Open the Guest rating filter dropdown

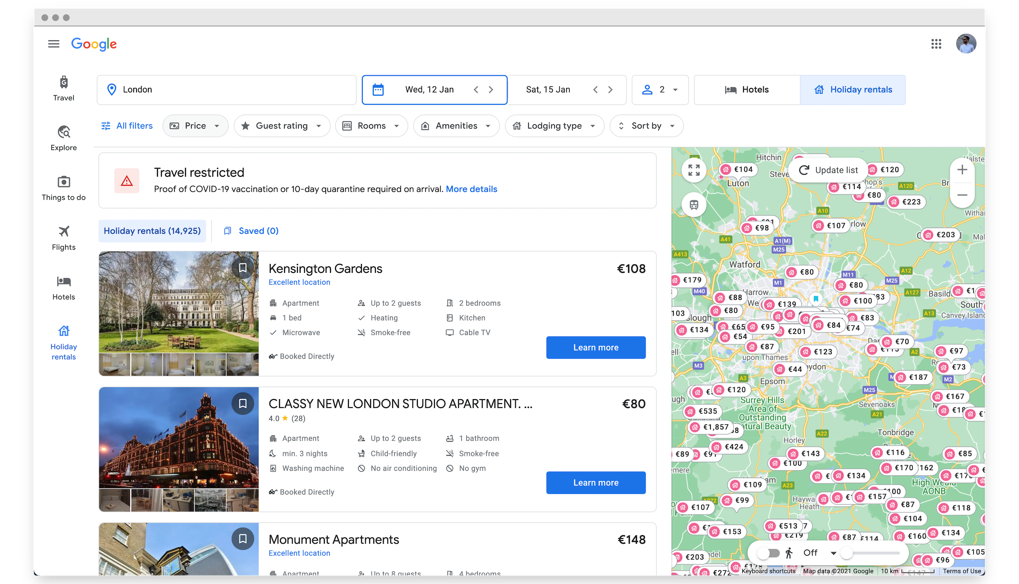[282, 126]
